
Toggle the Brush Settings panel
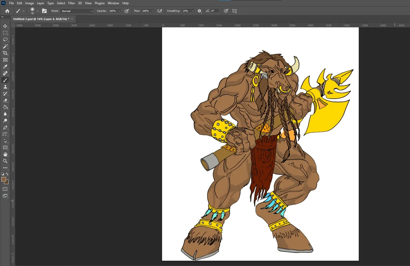click(x=44, y=11)
